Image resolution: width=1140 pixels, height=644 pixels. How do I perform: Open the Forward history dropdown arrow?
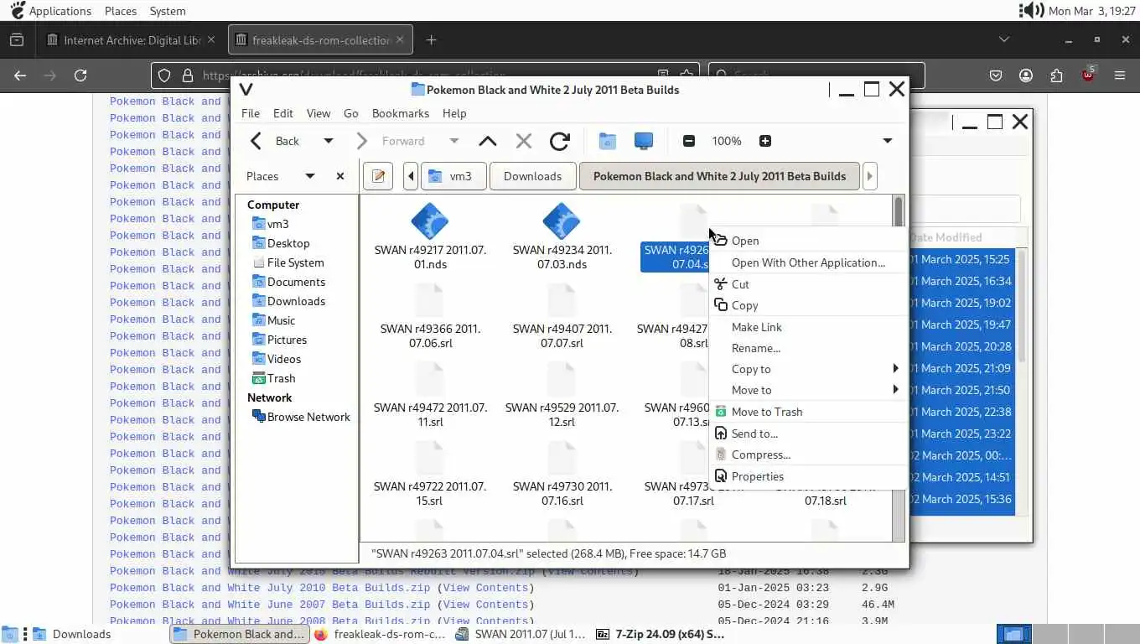point(453,141)
